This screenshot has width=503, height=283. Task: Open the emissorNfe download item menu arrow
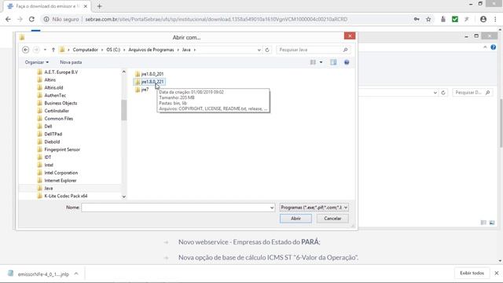click(76, 274)
